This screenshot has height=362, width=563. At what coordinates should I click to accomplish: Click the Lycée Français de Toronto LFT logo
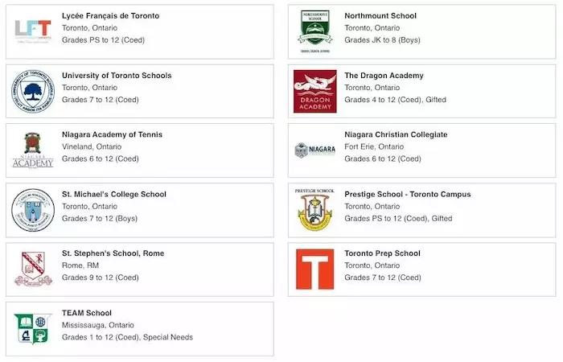click(x=33, y=31)
